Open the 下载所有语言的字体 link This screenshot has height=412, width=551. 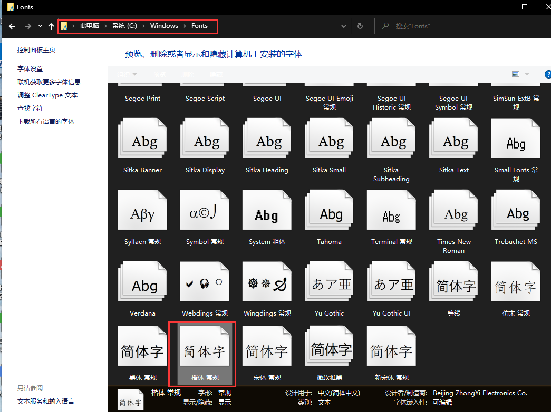pos(46,122)
